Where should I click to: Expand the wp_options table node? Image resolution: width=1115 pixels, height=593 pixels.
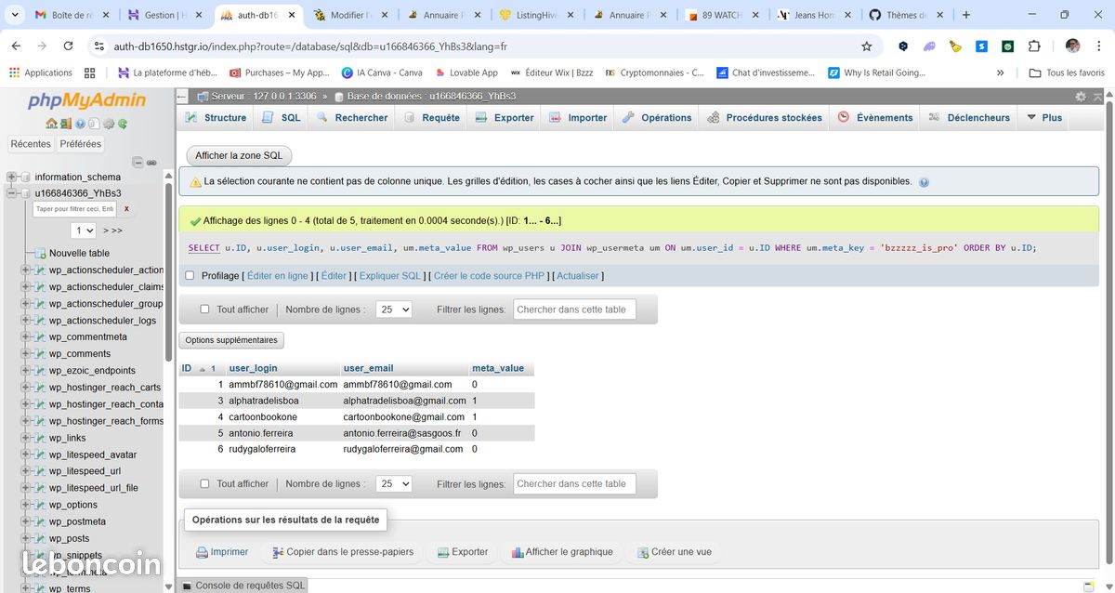26,505
